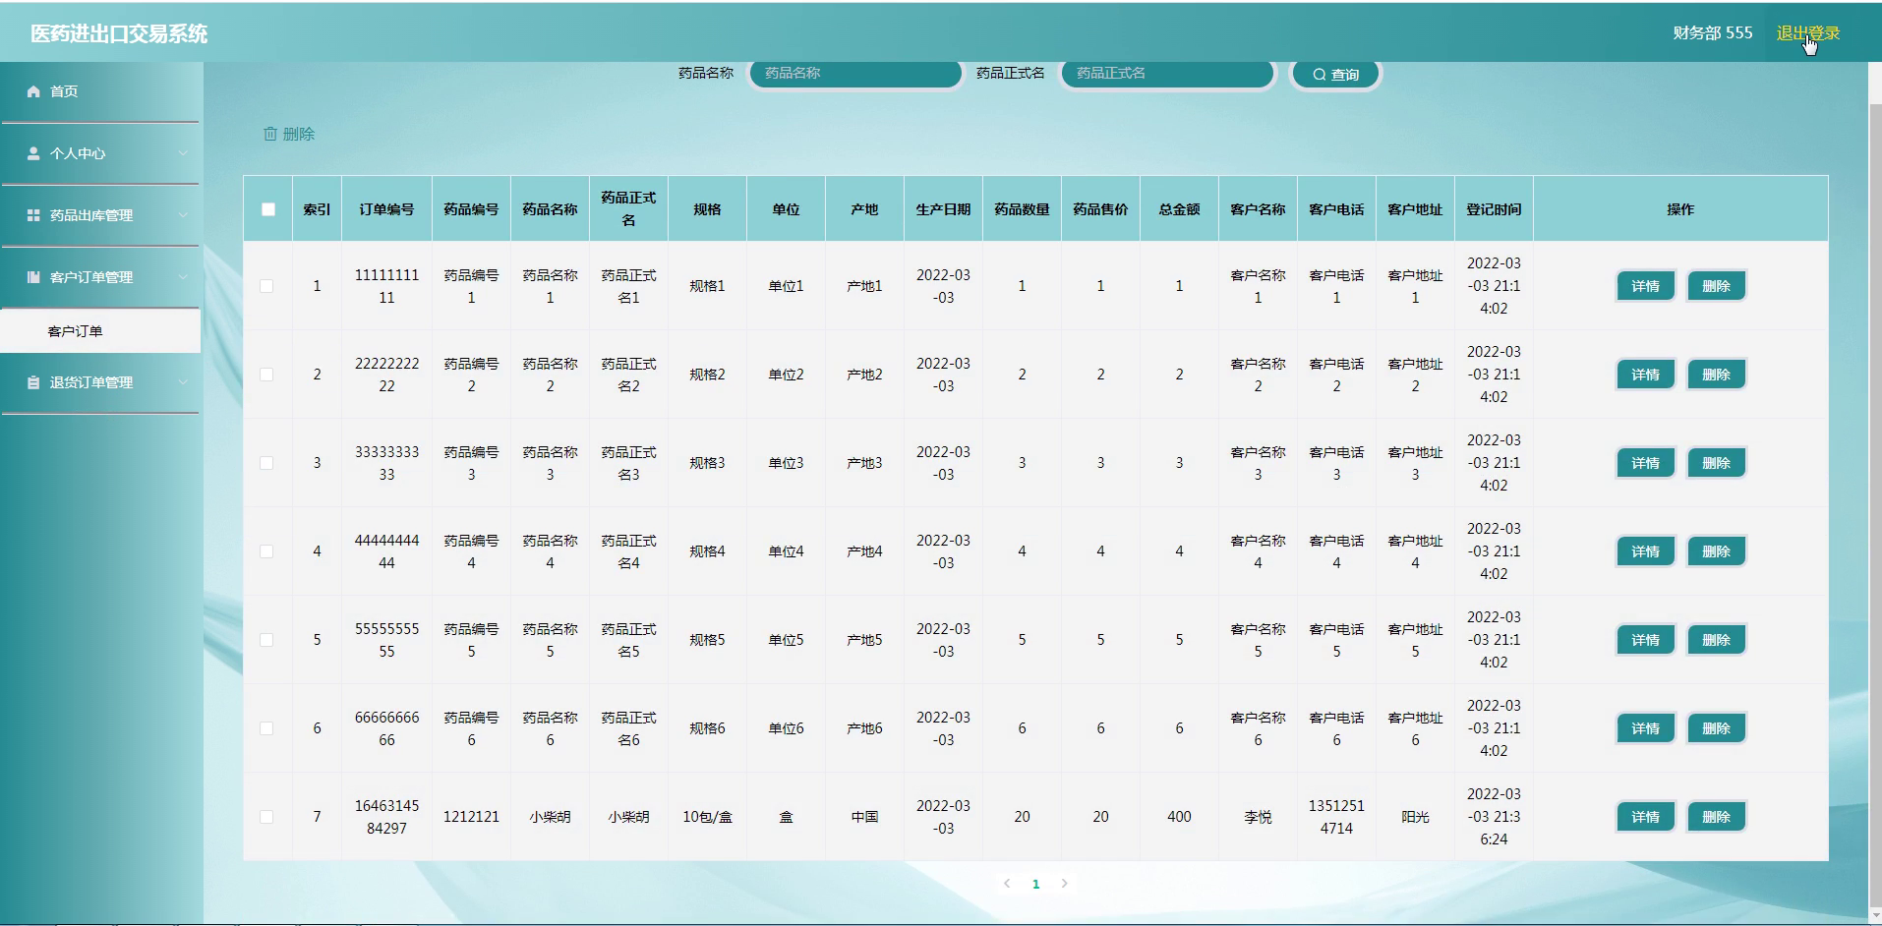Check the row for customer 李悦
Screen dimensions: 1882x926
[266, 817]
